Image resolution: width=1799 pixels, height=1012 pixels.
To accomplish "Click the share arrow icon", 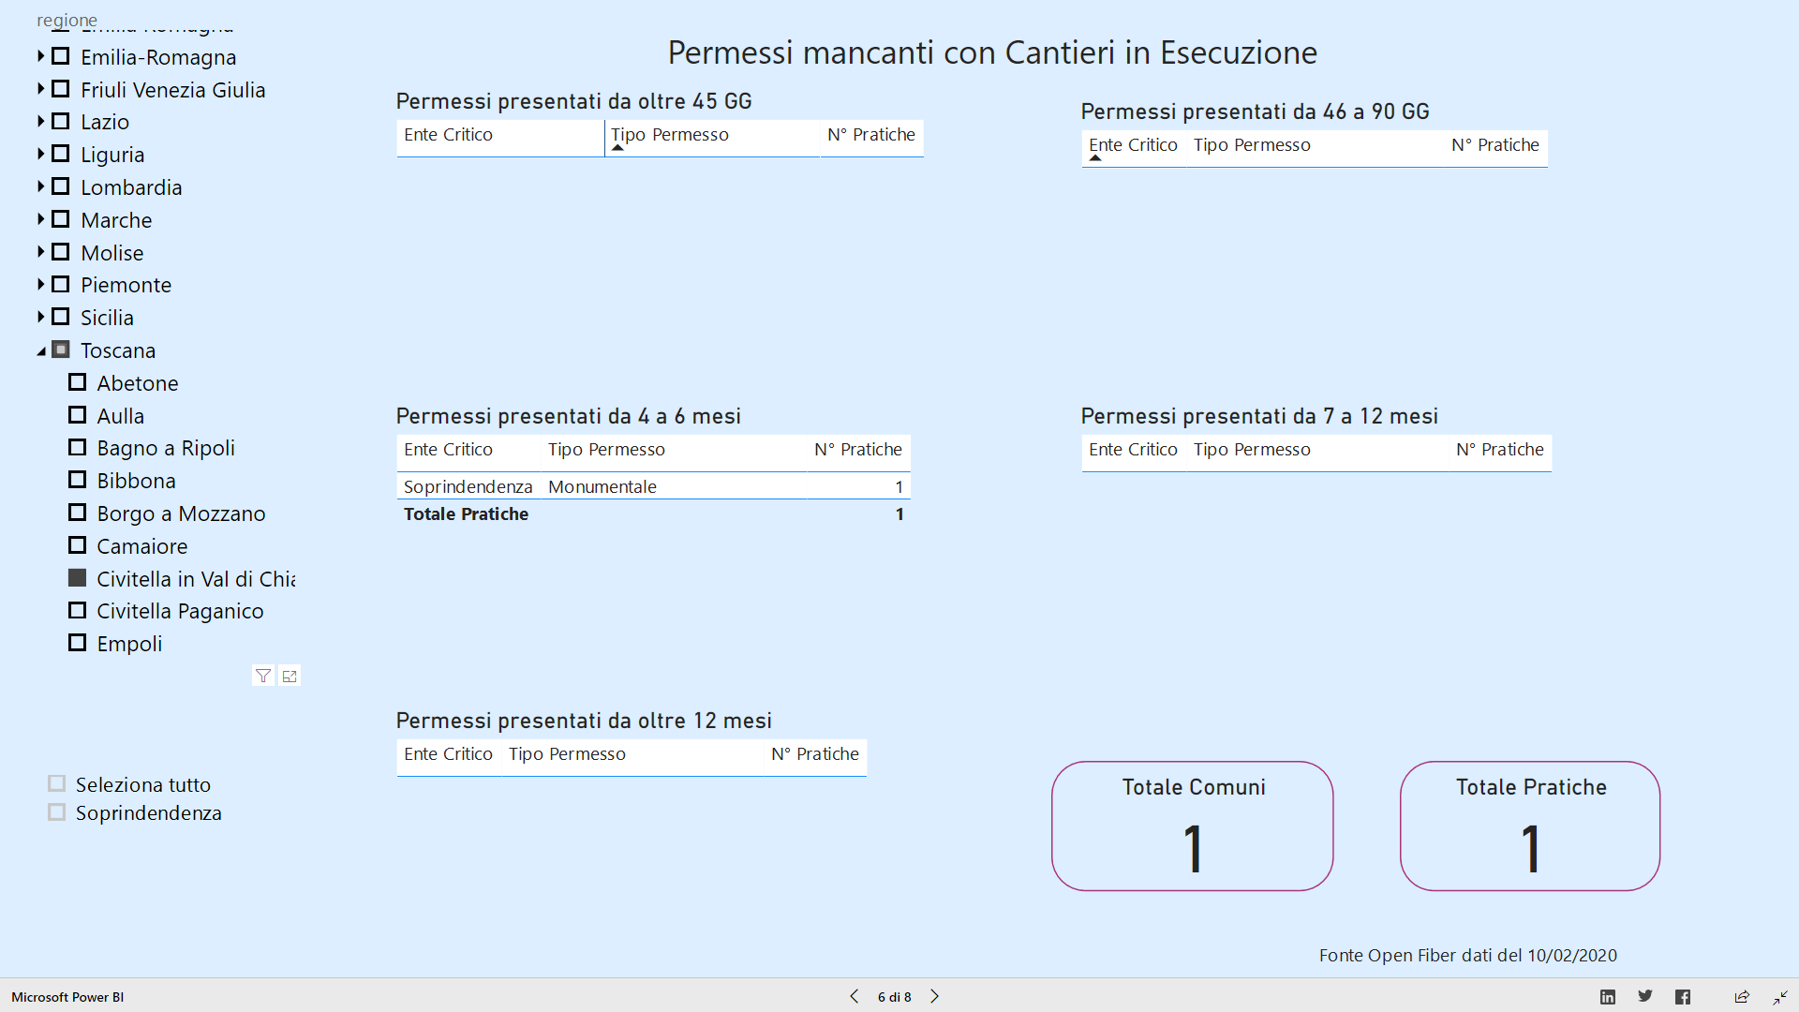I will click(x=1742, y=996).
